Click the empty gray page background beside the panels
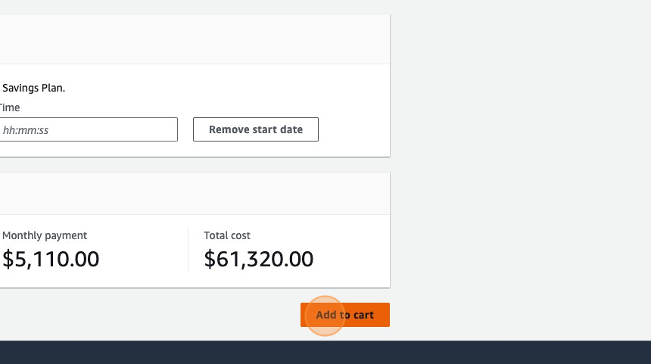The height and width of the screenshot is (364, 651). 522,166
